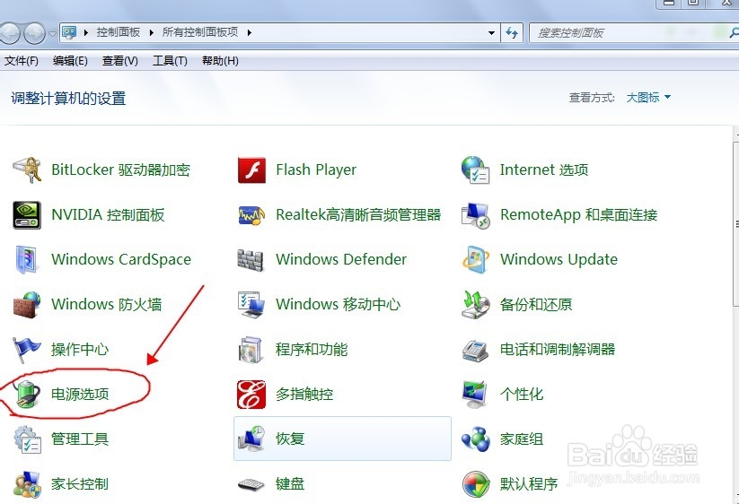Viewport: 739px width, 504px height.
Task: Open the Windows Mobility Center icon
Action: pyautogui.click(x=251, y=305)
